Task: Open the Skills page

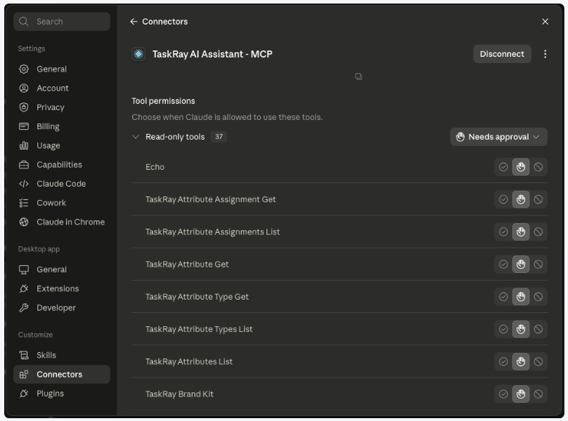Action: pos(62,356)
